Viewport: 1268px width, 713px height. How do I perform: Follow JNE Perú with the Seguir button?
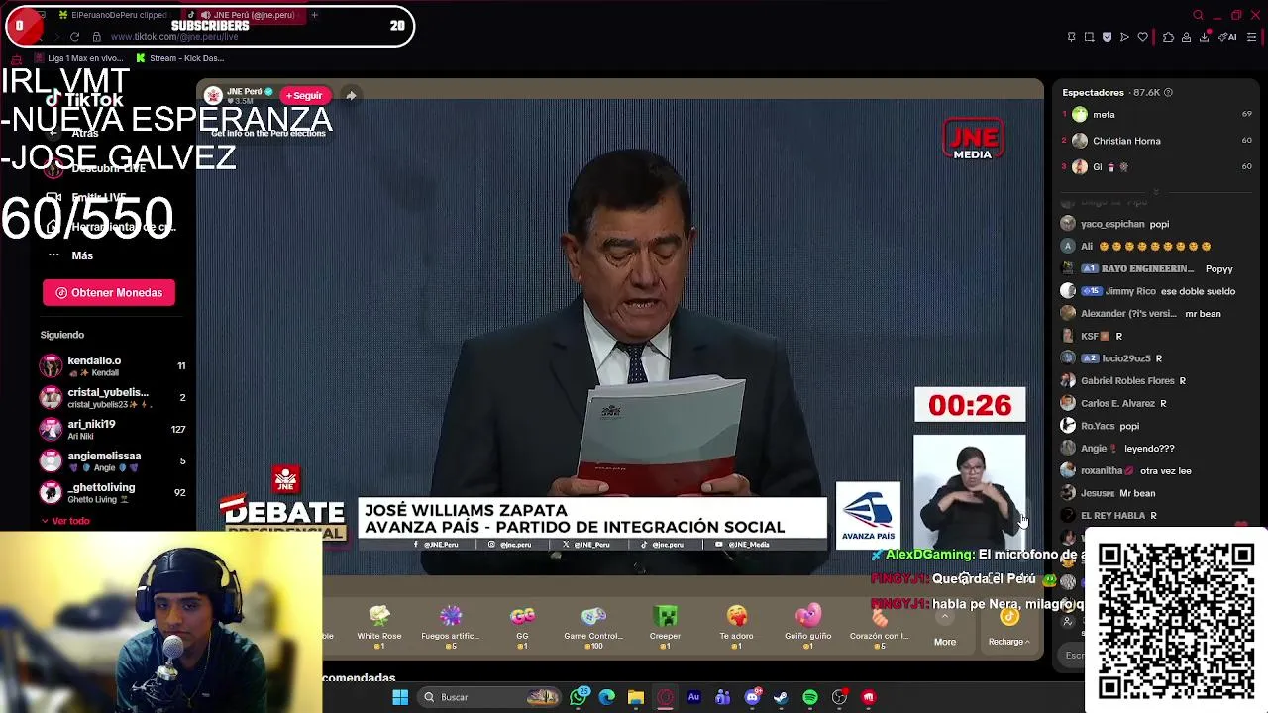[x=305, y=96]
